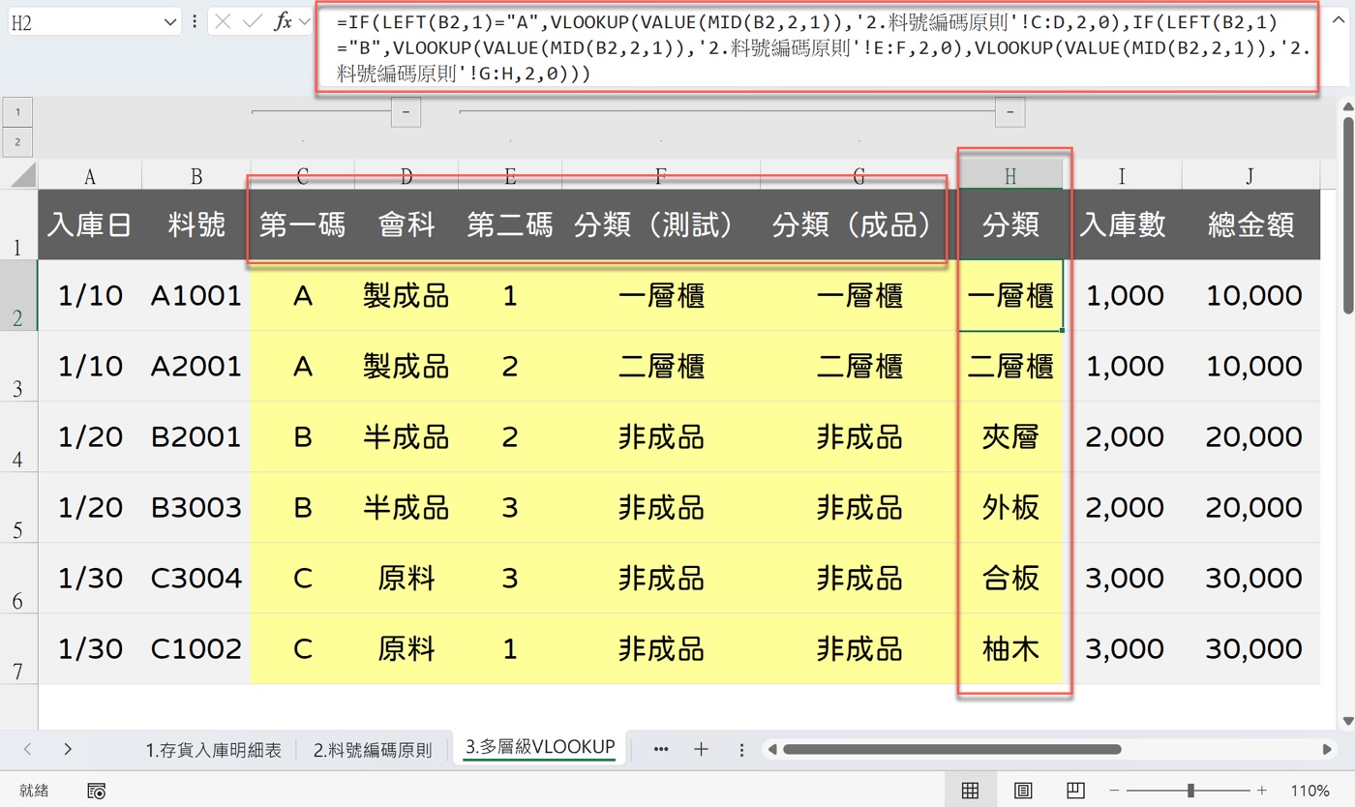This screenshot has width=1355, height=807.
Task: Confirm formula with the checkmark icon
Action: 253,21
